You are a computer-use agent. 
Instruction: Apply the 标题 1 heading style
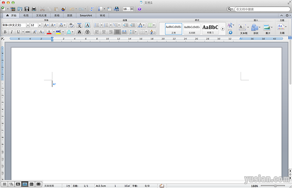(210, 28)
